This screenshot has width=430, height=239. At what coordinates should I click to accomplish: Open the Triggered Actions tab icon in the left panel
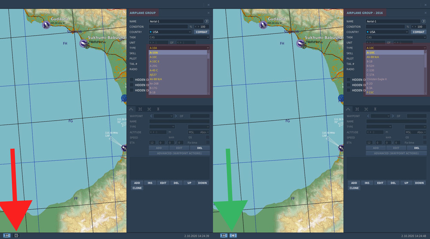pyautogui.click(x=149, y=109)
